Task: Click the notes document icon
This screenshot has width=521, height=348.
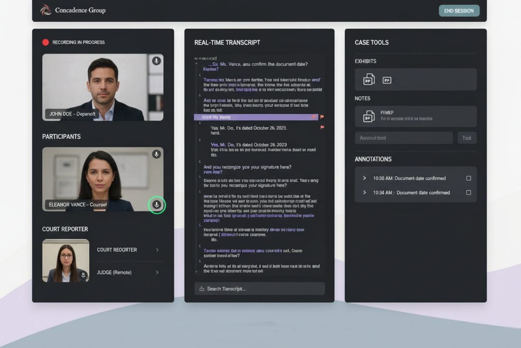Action: (x=369, y=117)
